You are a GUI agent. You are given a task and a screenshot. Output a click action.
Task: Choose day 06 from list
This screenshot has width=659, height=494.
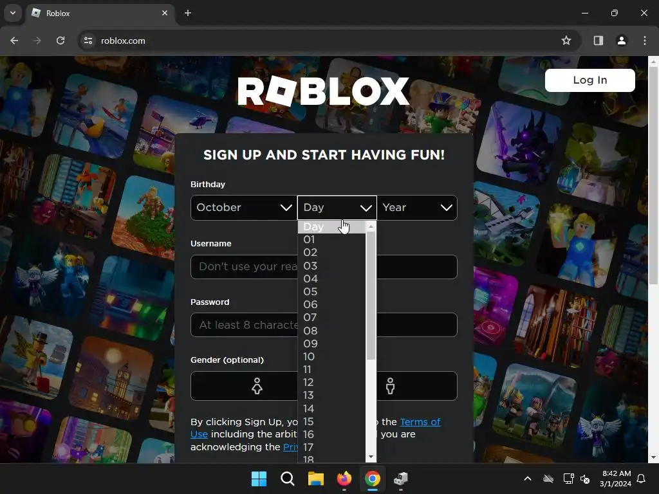point(331,304)
